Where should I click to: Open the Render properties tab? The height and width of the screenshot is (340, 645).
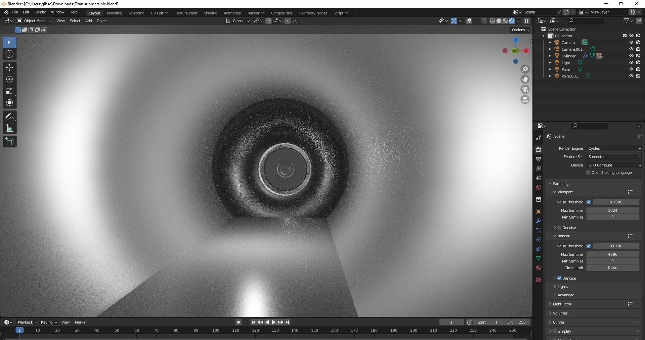(539, 149)
